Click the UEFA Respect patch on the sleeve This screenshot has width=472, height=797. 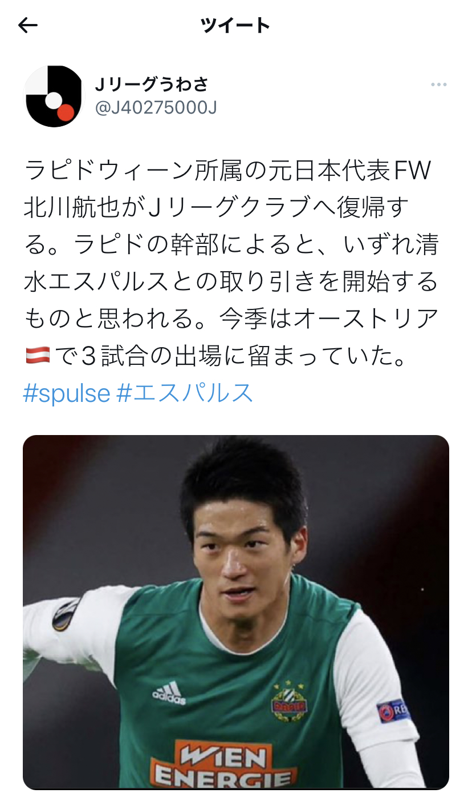394,711
